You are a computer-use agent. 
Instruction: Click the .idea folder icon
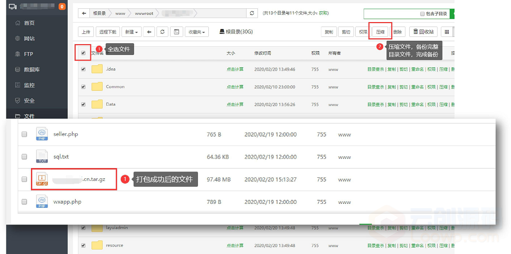97,69
